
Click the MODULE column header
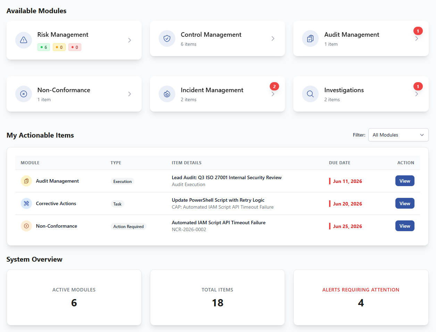point(30,163)
